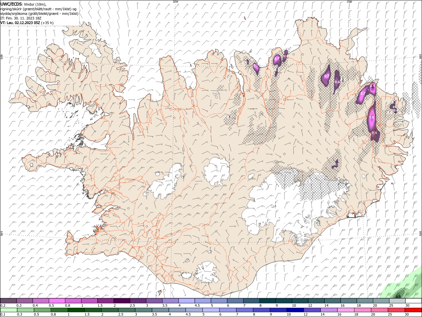Pick the bright red swatch ending the lower scale
Viewport: 422px width, 317px height.
413,310
